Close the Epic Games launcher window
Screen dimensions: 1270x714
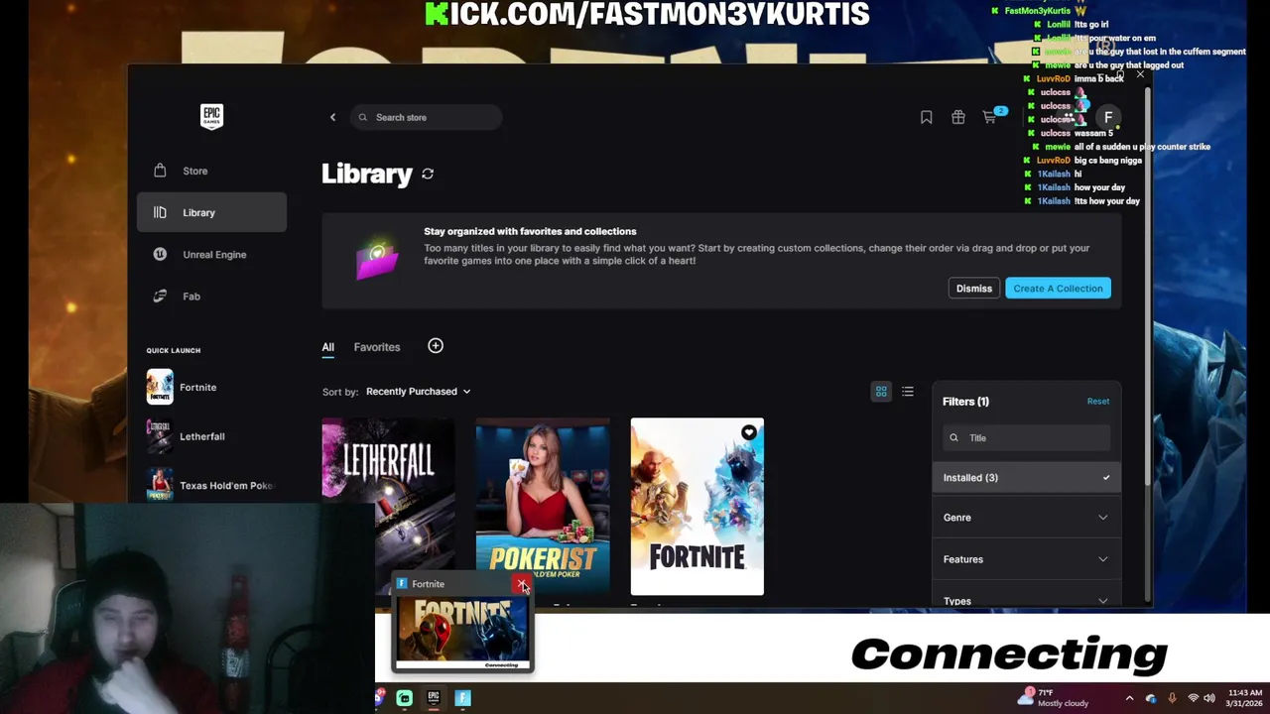[1140, 75]
